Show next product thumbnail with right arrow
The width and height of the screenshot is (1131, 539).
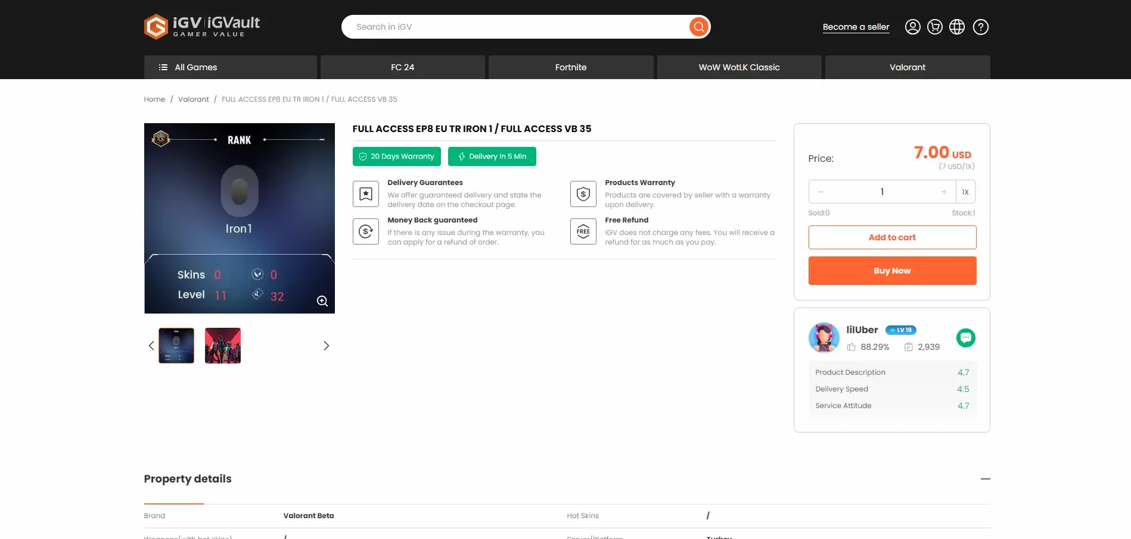tap(326, 346)
